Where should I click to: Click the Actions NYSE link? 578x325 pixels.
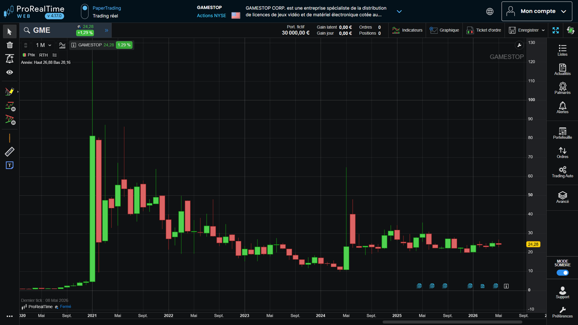tap(211, 15)
